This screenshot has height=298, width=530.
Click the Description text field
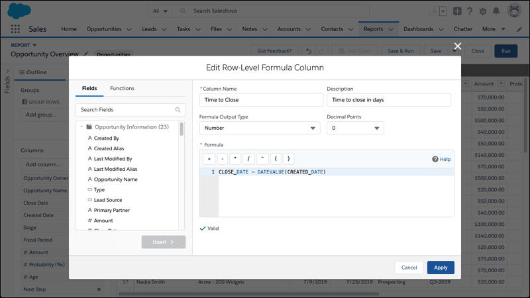[389, 100]
